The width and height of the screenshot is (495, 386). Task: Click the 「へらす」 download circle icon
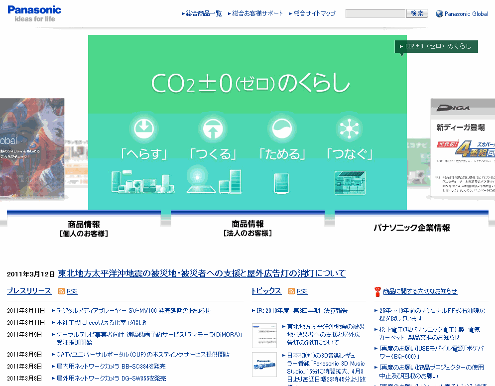144,128
